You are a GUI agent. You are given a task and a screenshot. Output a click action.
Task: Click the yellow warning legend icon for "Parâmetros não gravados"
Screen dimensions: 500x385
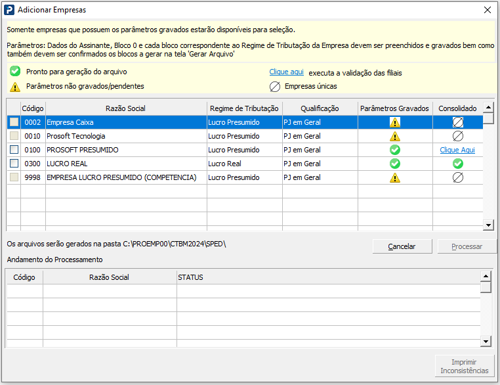coord(15,87)
